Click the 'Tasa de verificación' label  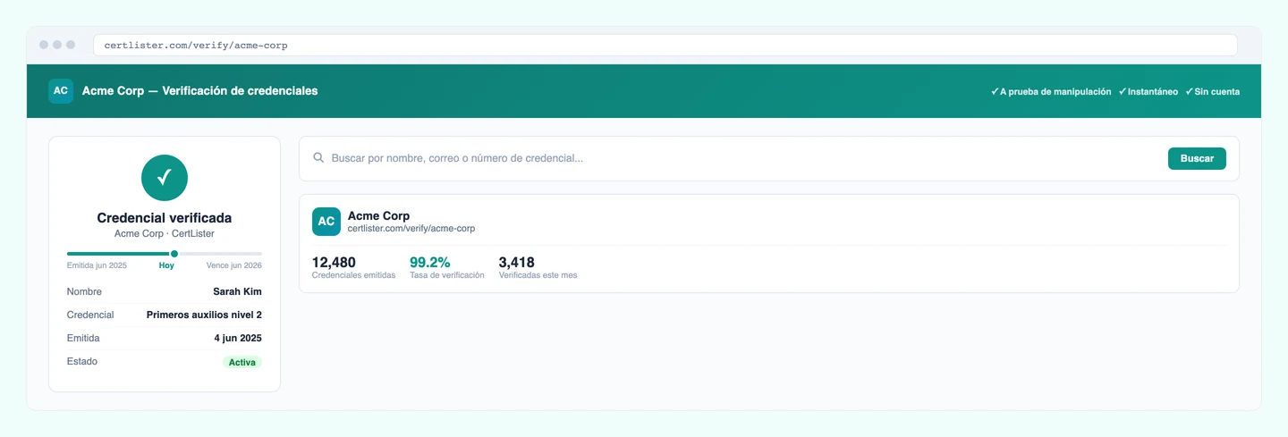[x=447, y=275]
